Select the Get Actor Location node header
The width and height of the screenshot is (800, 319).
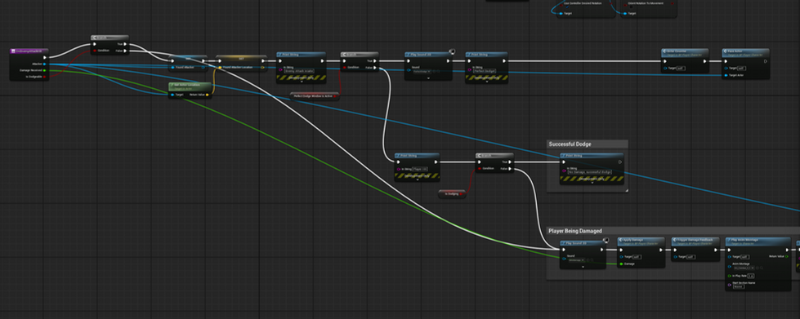(190, 86)
